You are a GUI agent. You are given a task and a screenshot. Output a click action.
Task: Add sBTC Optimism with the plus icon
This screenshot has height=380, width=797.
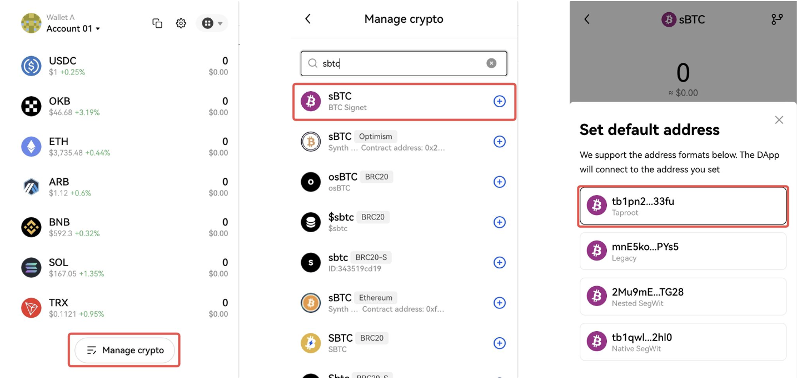coord(500,142)
